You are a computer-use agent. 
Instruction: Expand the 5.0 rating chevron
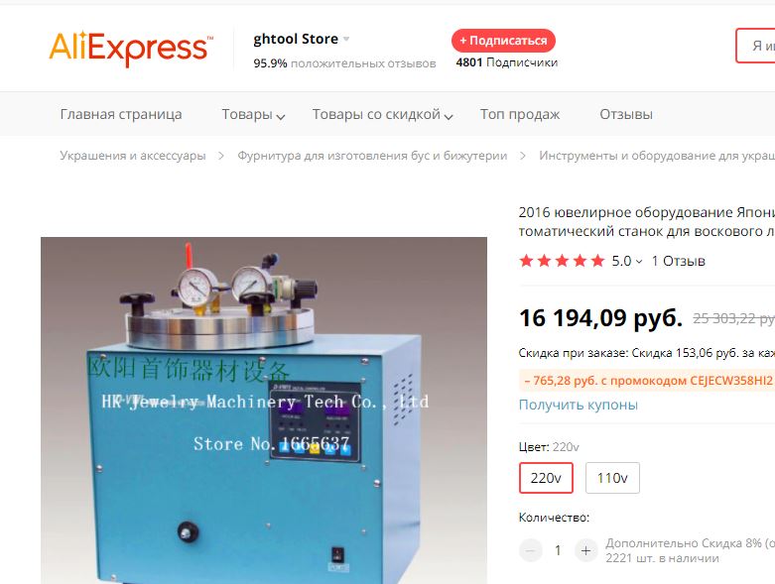pyautogui.click(x=639, y=261)
